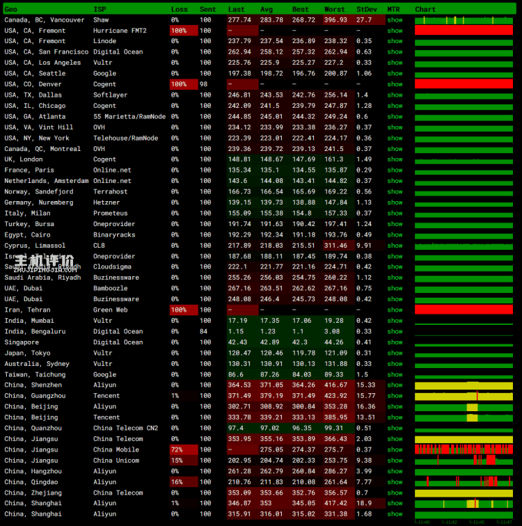Click the Chart column header

pos(425,10)
